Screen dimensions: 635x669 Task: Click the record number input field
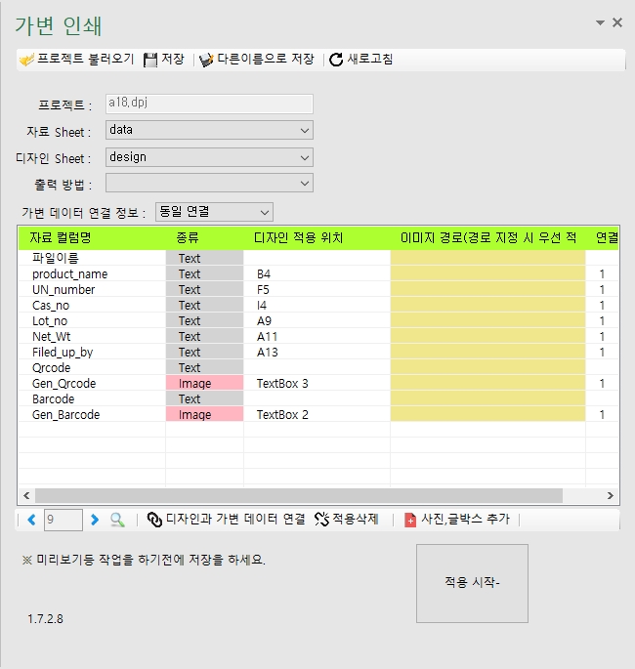click(x=63, y=520)
